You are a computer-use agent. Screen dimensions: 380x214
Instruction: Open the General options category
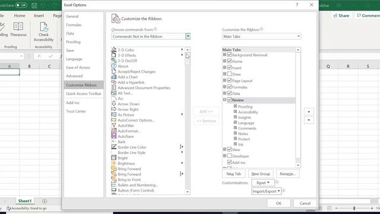point(72,16)
